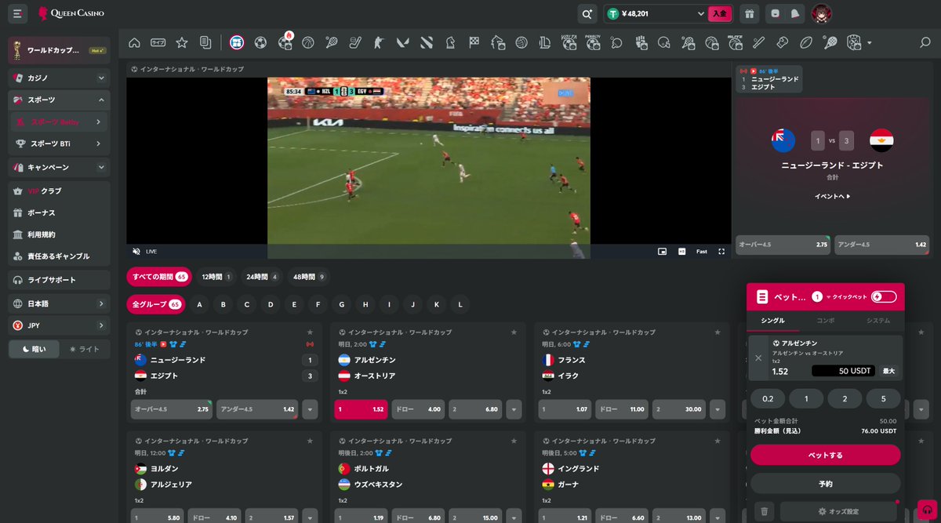Select group A filter
The image size is (941, 523).
click(x=199, y=304)
